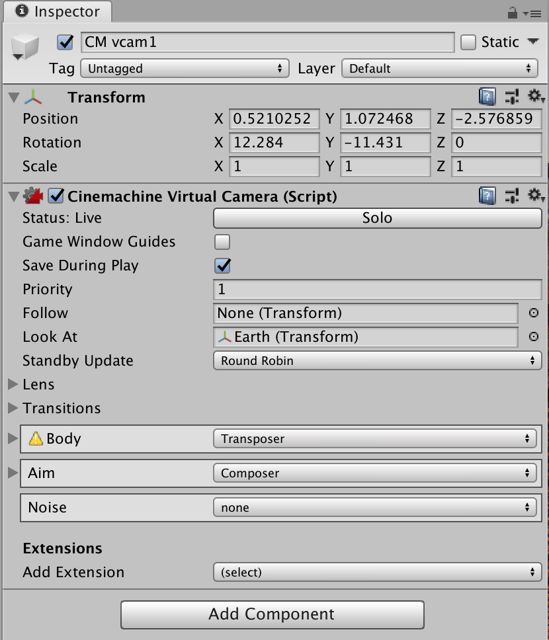
Task: Click the Extensions heading
Action: [62, 548]
